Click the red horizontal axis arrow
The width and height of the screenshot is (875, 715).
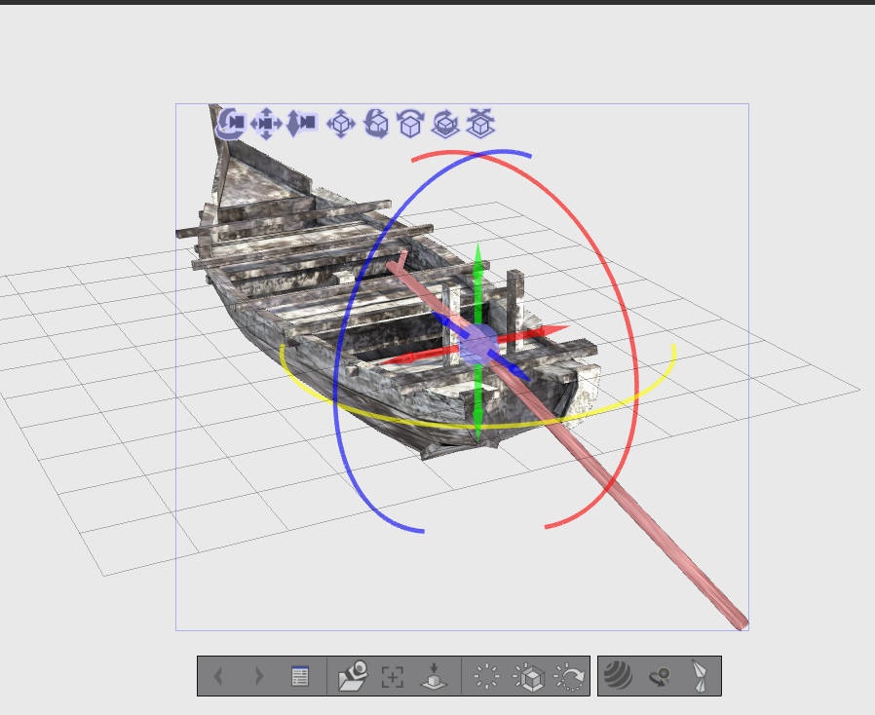544,332
